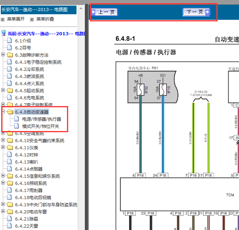Viewport: 239px width, 230px height.
Task: Click folder icon of 6.4.15信息和娱乐系统
Action: click(10, 176)
